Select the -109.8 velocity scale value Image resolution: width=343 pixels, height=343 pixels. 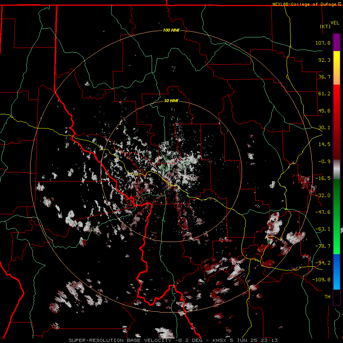click(x=322, y=280)
